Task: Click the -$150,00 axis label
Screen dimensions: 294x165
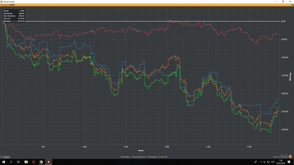Action: 284,75
